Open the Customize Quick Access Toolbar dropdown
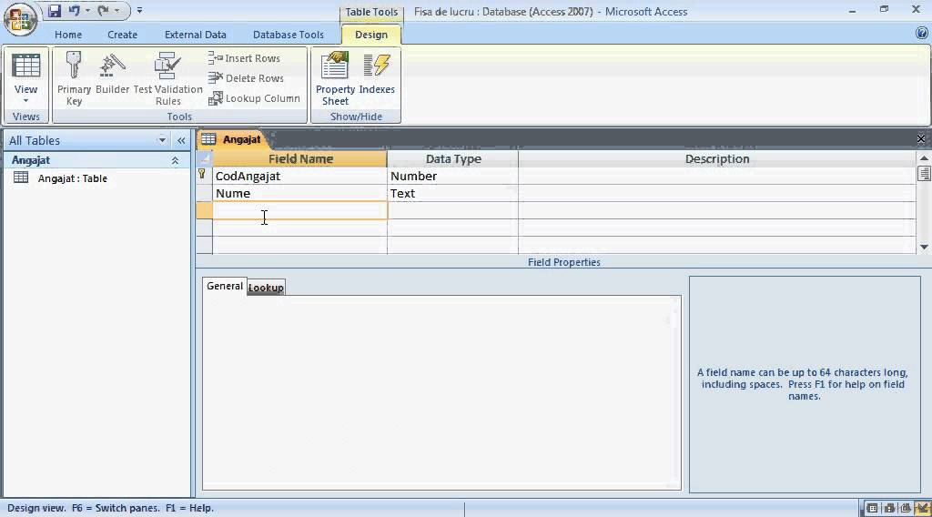932x517 pixels. pyautogui.click(x=139, y=11)
